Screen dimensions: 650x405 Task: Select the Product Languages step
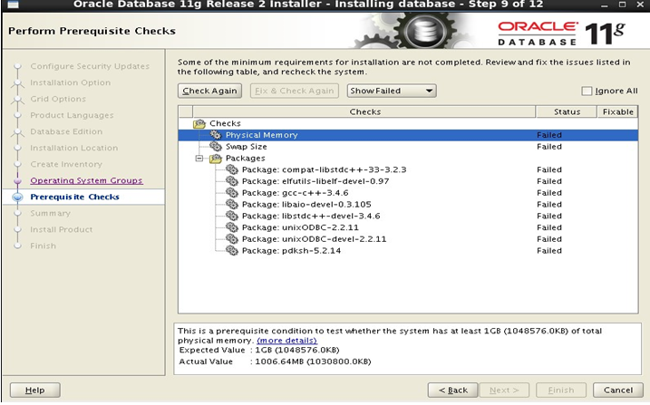coord(72,115)
